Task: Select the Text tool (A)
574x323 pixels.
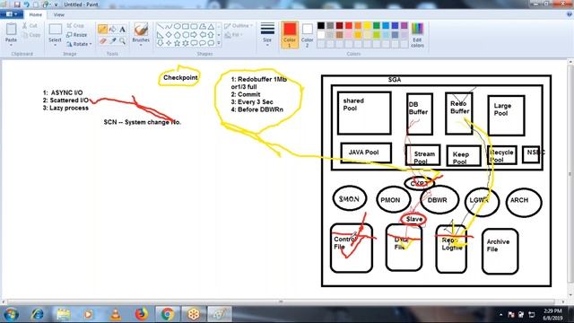Action: click(122, 29)
